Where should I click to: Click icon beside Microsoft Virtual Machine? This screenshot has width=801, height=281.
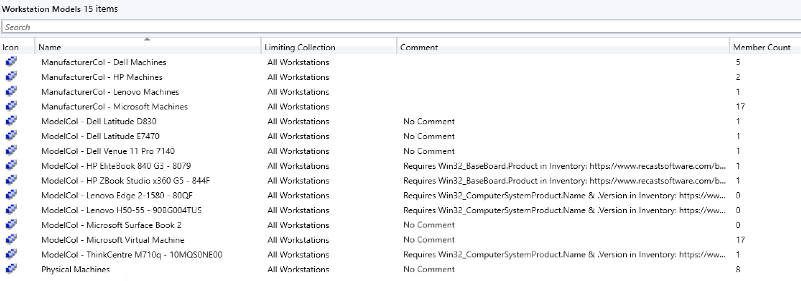click(11, 240)
